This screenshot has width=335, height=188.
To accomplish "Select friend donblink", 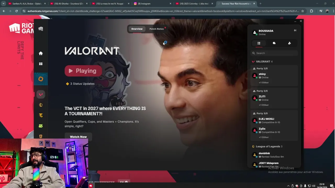I will click(x=274, y=155).
